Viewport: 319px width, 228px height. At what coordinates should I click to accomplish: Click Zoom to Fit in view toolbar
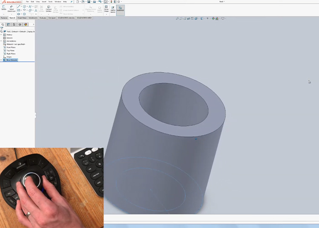coord(178,19)
